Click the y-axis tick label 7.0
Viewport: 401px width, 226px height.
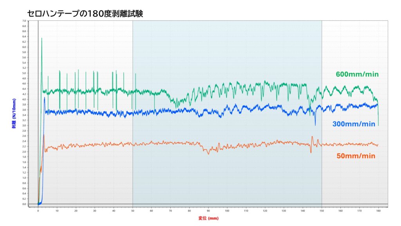pos(24,21)
